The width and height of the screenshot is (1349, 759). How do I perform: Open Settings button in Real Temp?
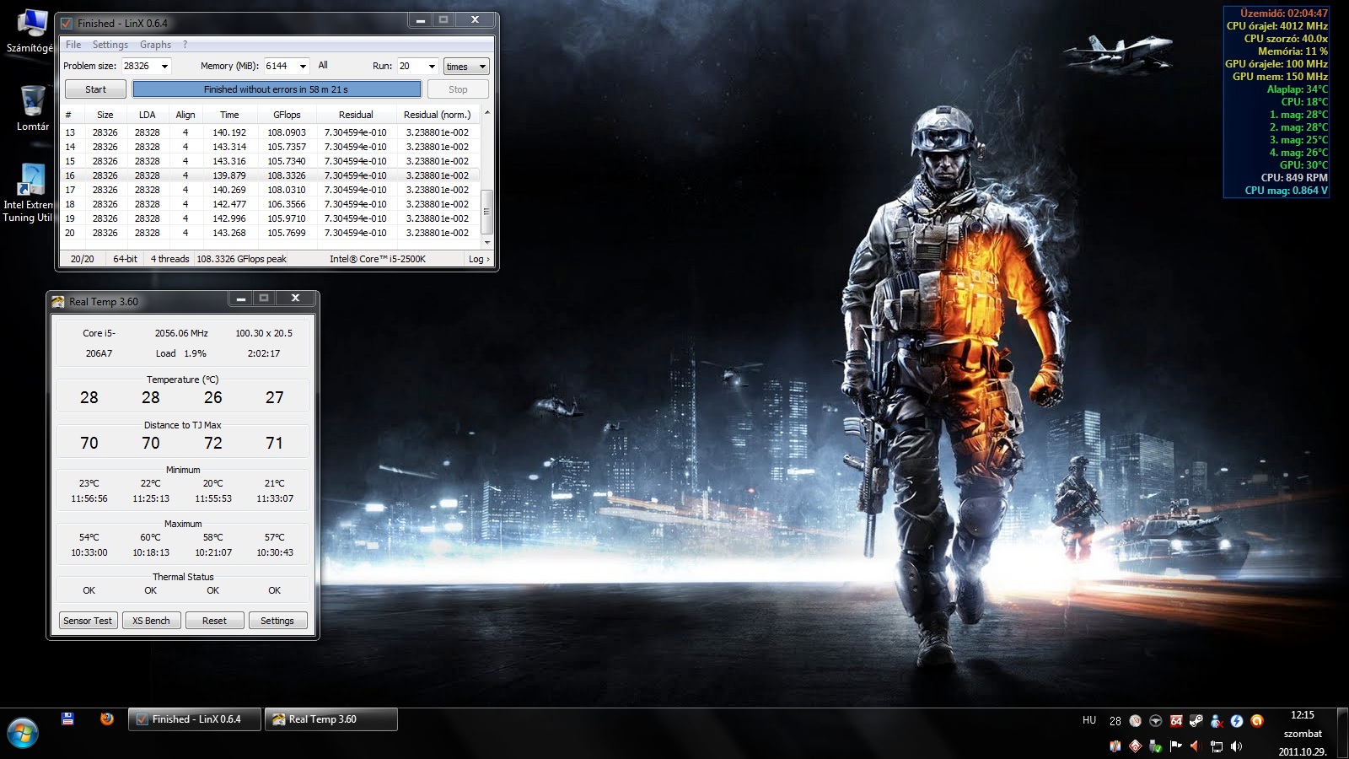click(277, 621)
